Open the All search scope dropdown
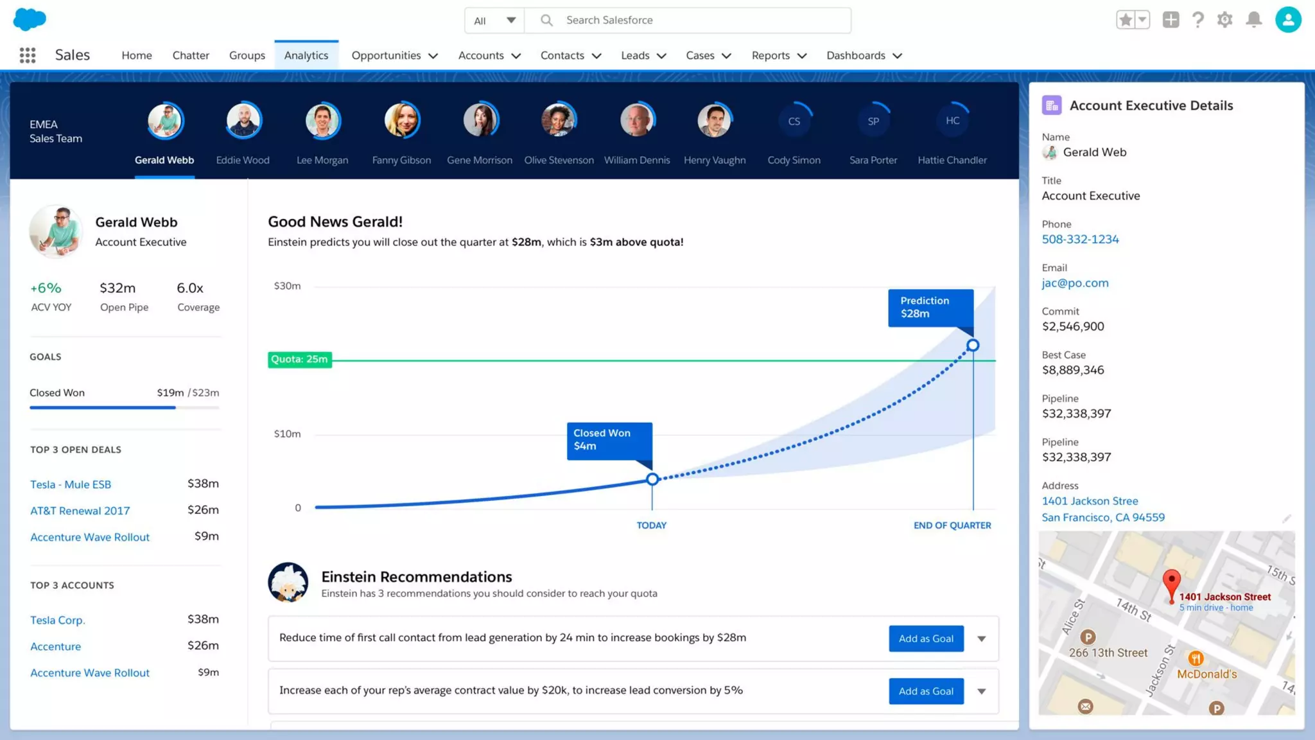This screenshot has width=1315, height=740. point(494,21)
